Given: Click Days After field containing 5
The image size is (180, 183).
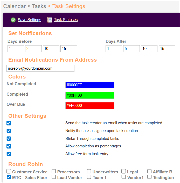Looking at the screenshot, I should click(x=131, y=49).
